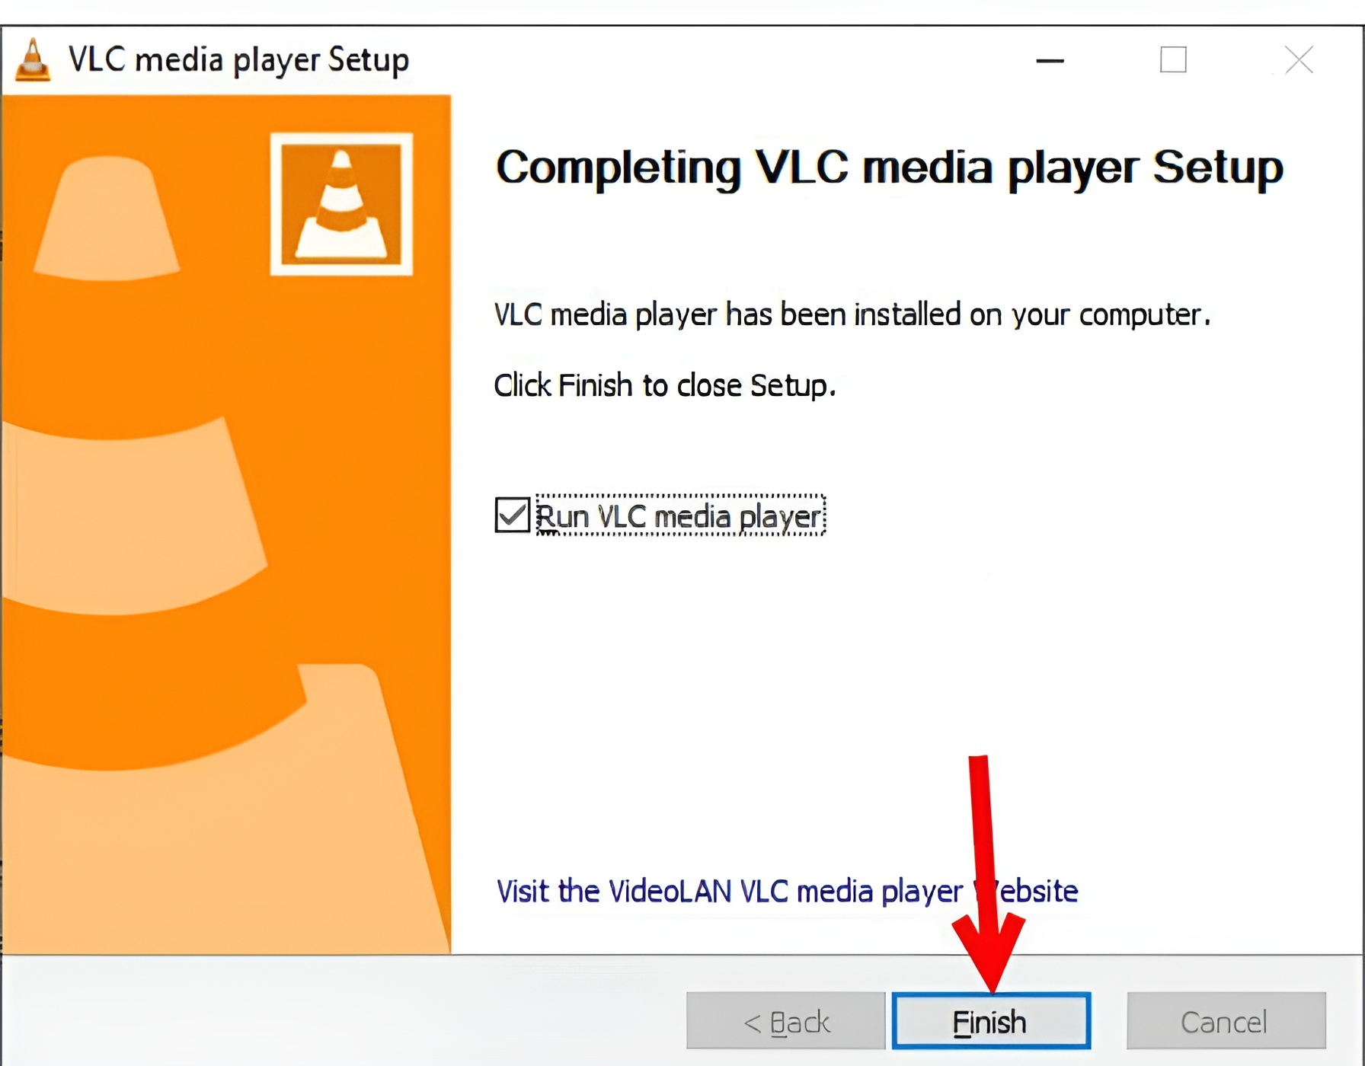Click the VLC cone icon in title bar
This screenshot has width=1365, height=1066.
[33, 60]
